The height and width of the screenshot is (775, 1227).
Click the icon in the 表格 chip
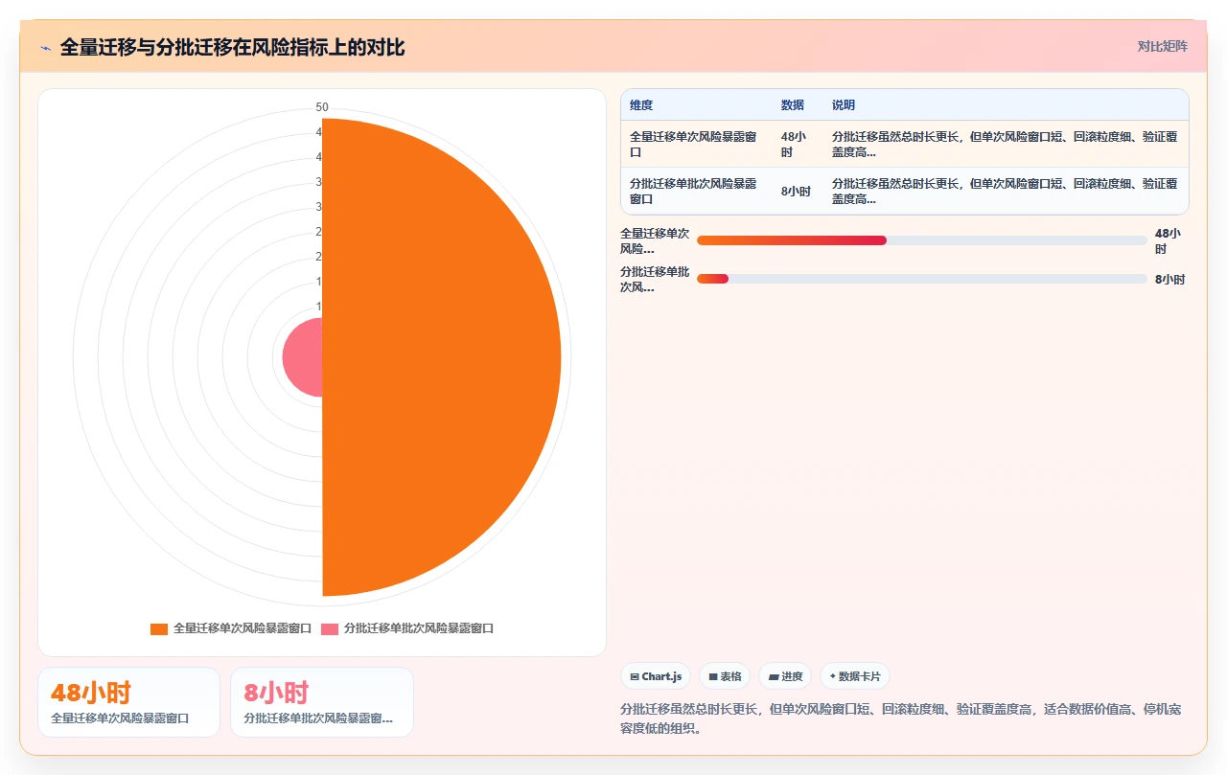713,676
